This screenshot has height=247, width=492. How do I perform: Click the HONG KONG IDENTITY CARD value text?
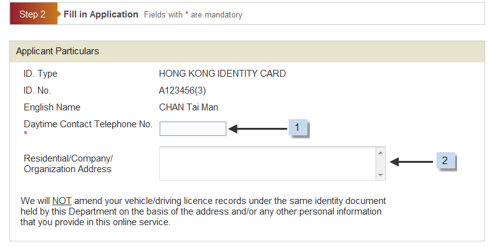222,74
